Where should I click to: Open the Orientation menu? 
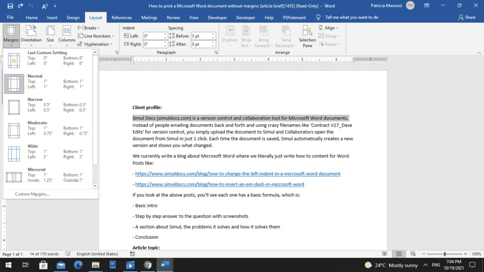31,35
